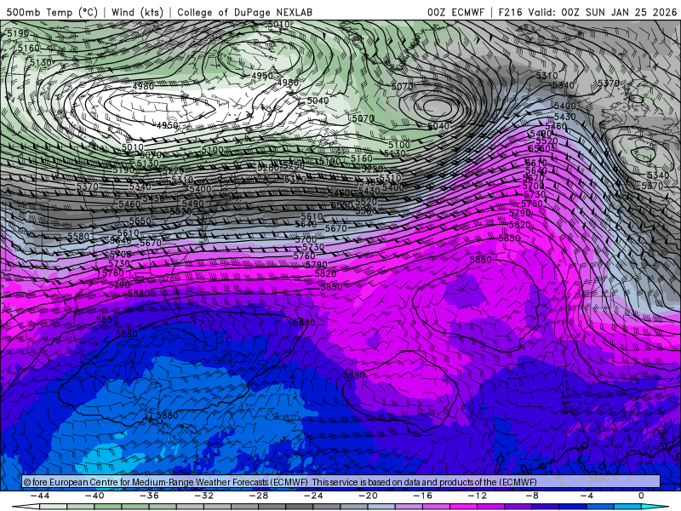The height and width of the screenshot is (511, 681).
Task: Click the '-8' temperature scale label
Action: tap(532, 496)
